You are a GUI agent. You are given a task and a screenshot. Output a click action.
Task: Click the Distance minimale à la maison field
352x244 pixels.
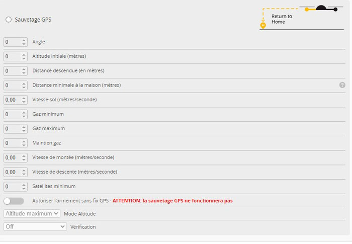point(15,86)
